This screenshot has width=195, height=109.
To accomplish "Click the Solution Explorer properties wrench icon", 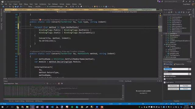I will click(x=189, y=12).
